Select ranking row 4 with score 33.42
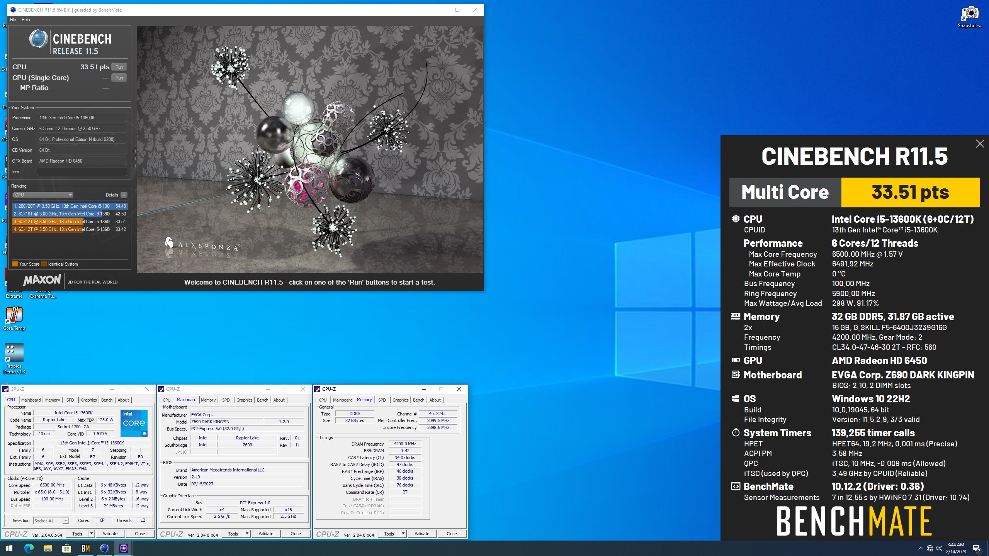Image resolution: width=989 pixels, height=556 pixels. (x=70, y=229)
